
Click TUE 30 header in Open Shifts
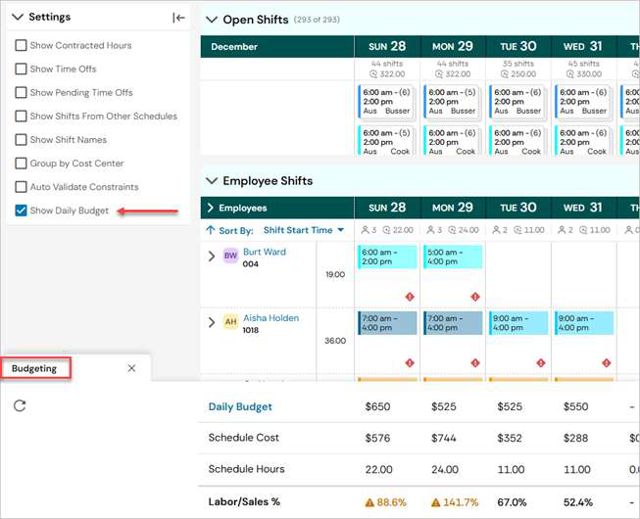pos(518,46)
